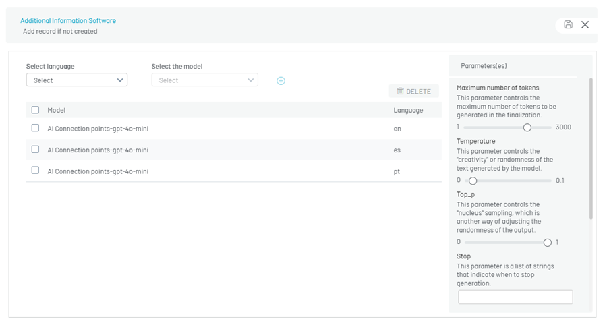This screenshot has width=607, height=327.
Task: Check the row with language pt
Action: tap(35, 171)
